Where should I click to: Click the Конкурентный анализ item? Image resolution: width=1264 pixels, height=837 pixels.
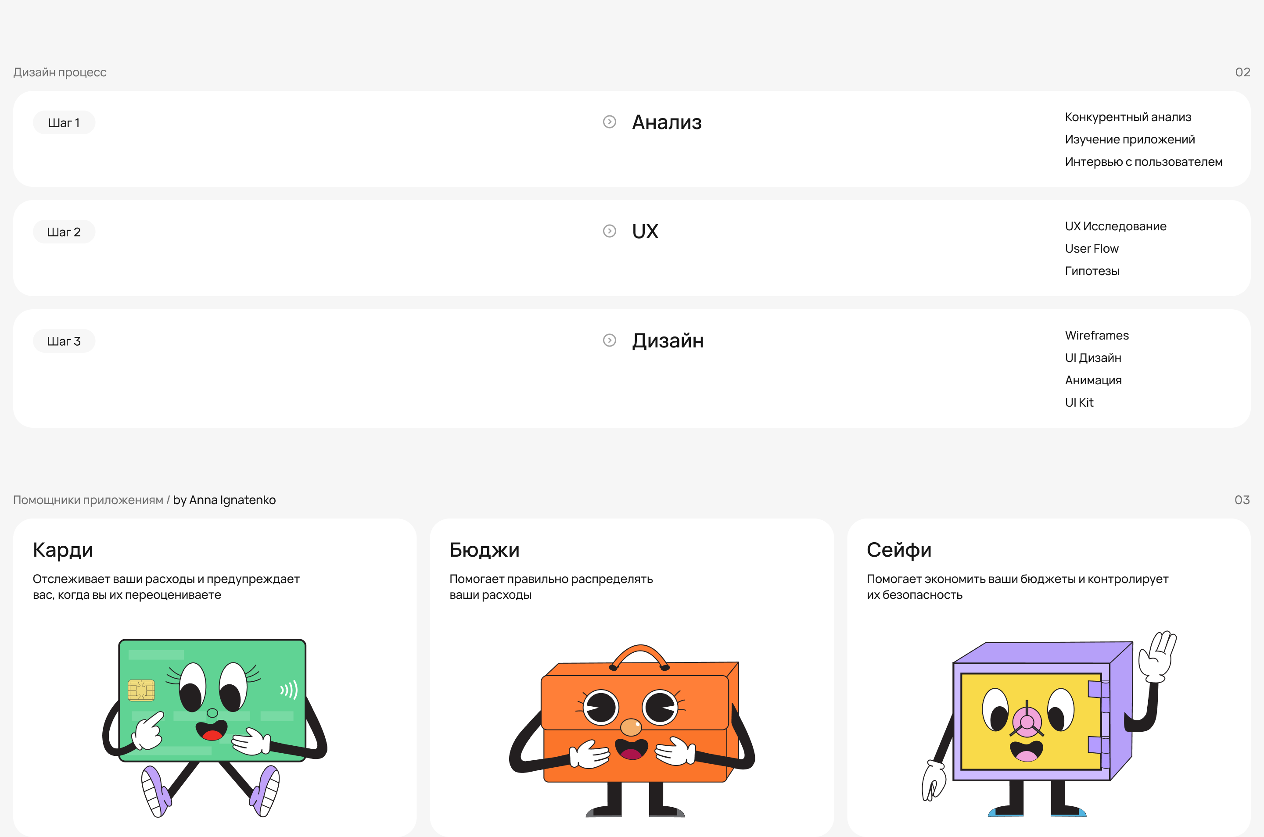click(1128, 117)
